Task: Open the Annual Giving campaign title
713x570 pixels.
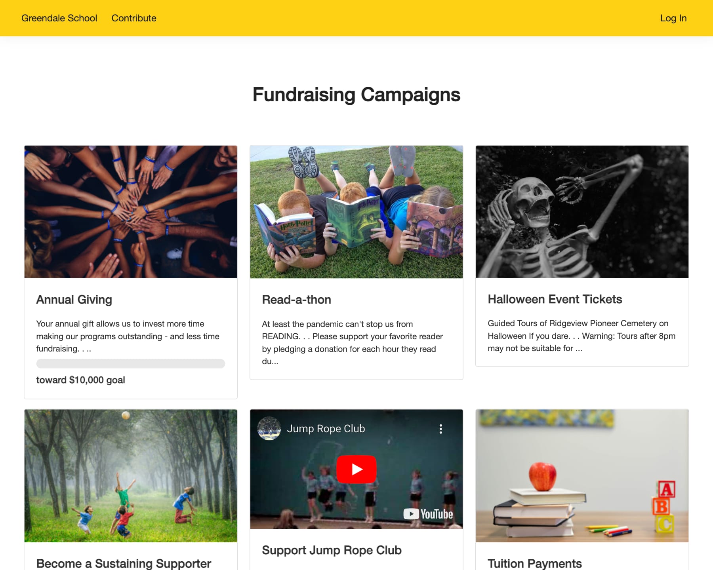Action: click(74, 300)
